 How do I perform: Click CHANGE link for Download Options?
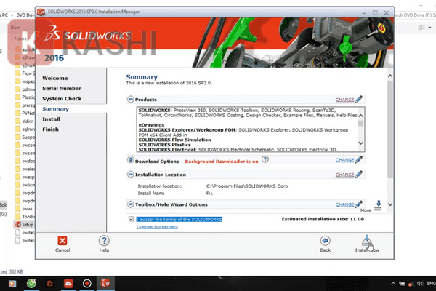click(344, 160)
